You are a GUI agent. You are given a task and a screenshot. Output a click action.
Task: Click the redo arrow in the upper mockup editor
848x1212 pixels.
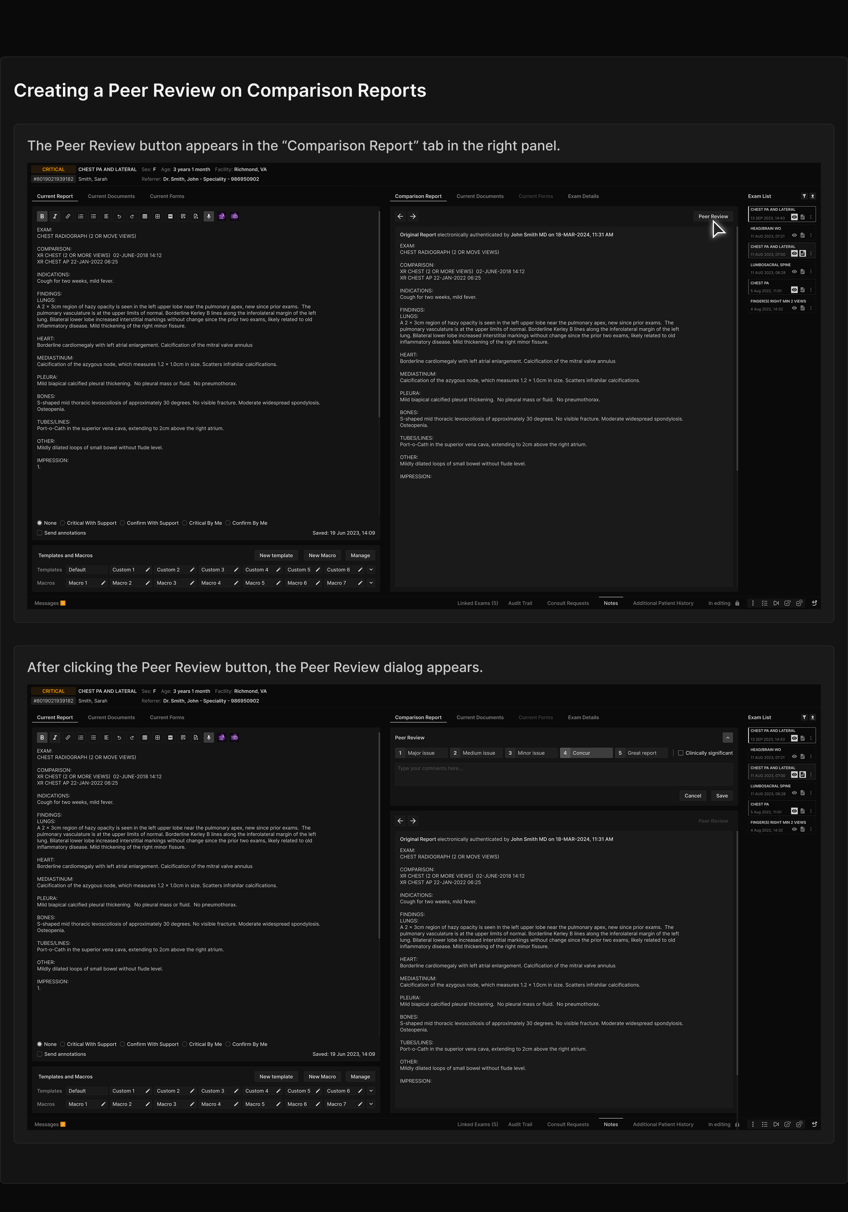coord(132,216)
